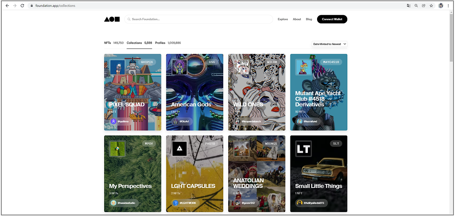Screen dimensions: 455x217
Task: Click the LGHT CAPSULES triangle logo thumbnail
Action: coord(180,149)
